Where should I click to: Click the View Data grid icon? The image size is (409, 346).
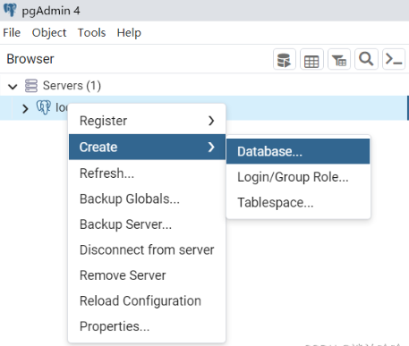311,59
